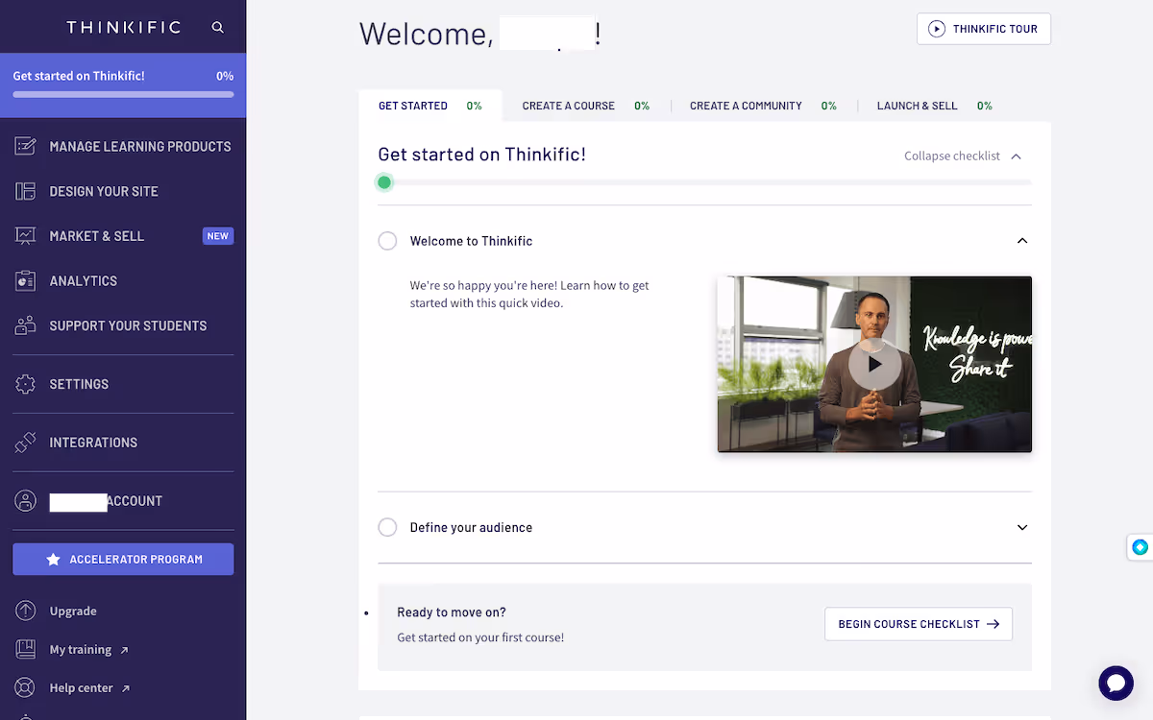Click external link arrow next to My training
This screenshot has height=720, width=1153.
click(124, 650)
